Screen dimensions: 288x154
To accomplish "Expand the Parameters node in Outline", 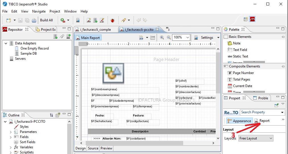I will pos(11,132).
